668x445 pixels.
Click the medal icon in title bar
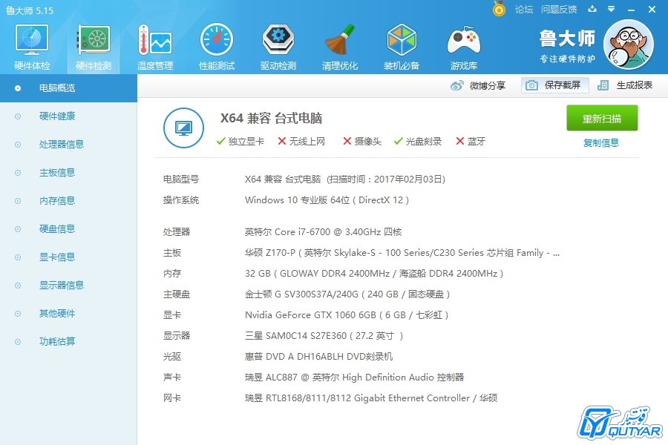(x=499, y=9)
